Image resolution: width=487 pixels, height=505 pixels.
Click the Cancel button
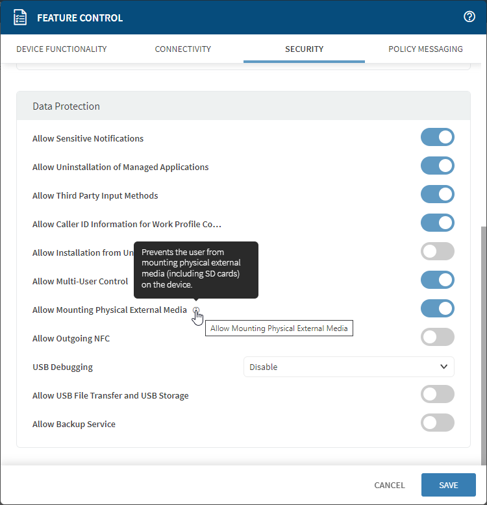390,485
